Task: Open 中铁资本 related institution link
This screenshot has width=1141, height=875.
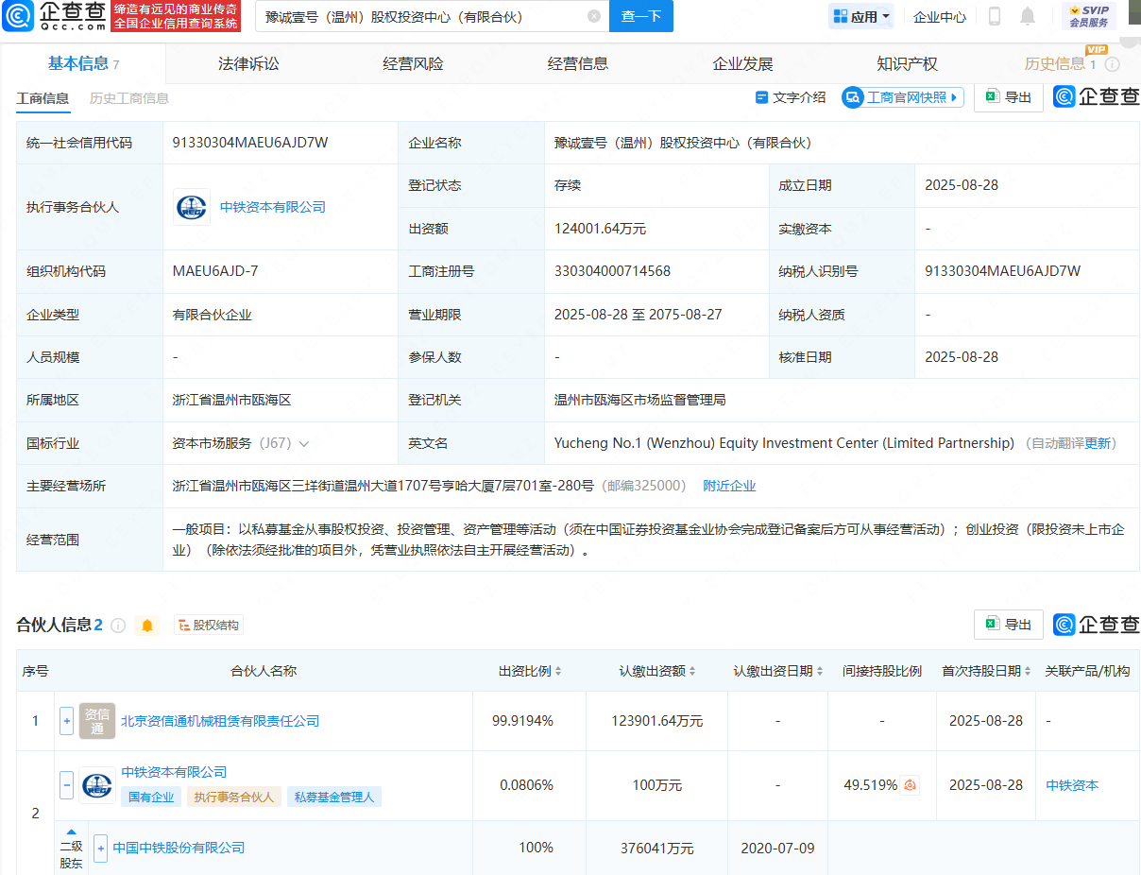Action: (x=1072, y=785)
